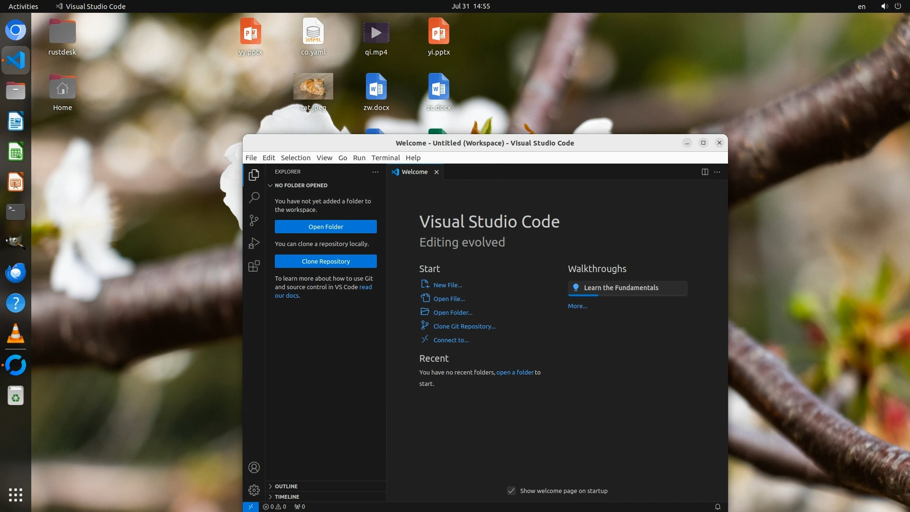The image size is (910, 512).
Task: Open Manage gear icon in activity bar
Action: [254, 490]
